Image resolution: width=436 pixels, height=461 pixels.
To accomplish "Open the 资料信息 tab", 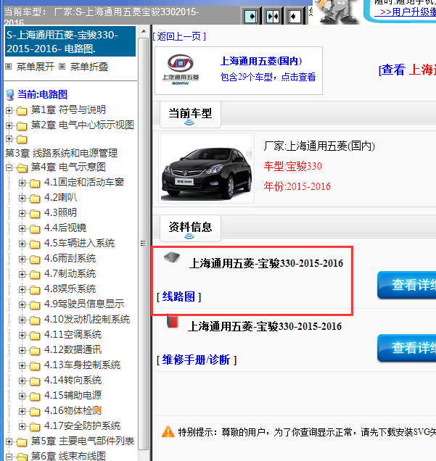I will (x=190, y=228).
